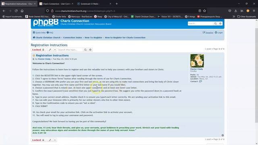
Task: Expand the topic tools caret below the post
Action: point(55,140)
